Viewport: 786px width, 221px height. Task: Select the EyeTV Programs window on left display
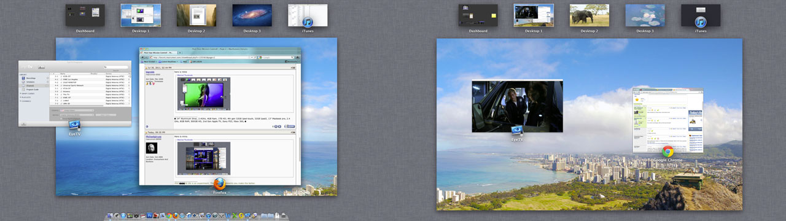pos(75,94)
